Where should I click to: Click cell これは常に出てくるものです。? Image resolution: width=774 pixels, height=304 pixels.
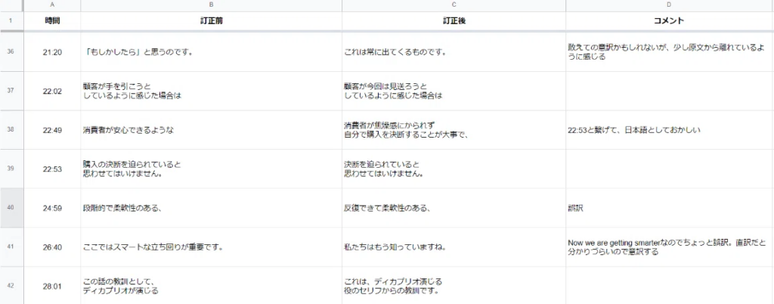click(454, 52)
